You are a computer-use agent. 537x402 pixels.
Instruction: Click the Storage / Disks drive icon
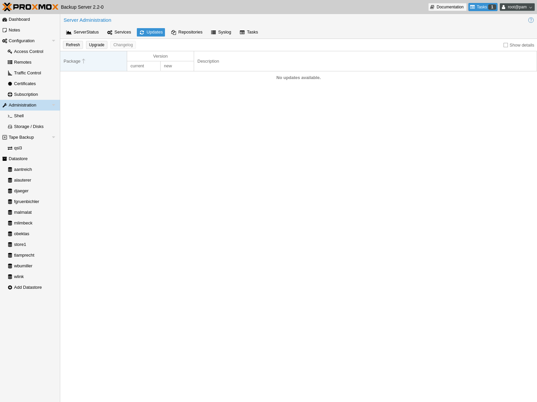point(10,127)
